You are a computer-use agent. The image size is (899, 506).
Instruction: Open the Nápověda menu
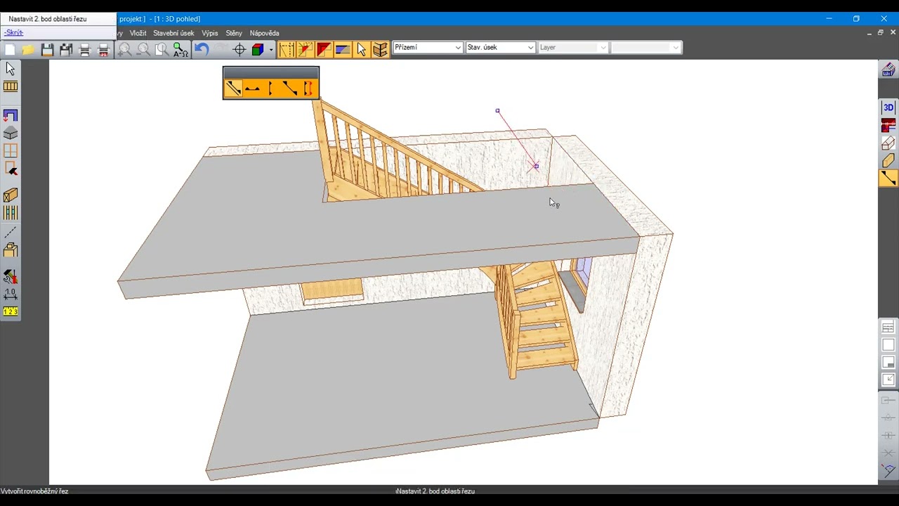point(264,33)
